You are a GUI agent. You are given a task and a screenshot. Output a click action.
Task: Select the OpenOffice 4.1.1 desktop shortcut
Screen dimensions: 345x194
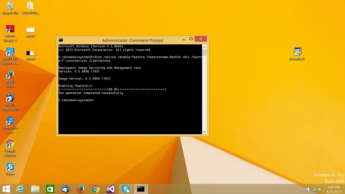(x=10, y=125)
